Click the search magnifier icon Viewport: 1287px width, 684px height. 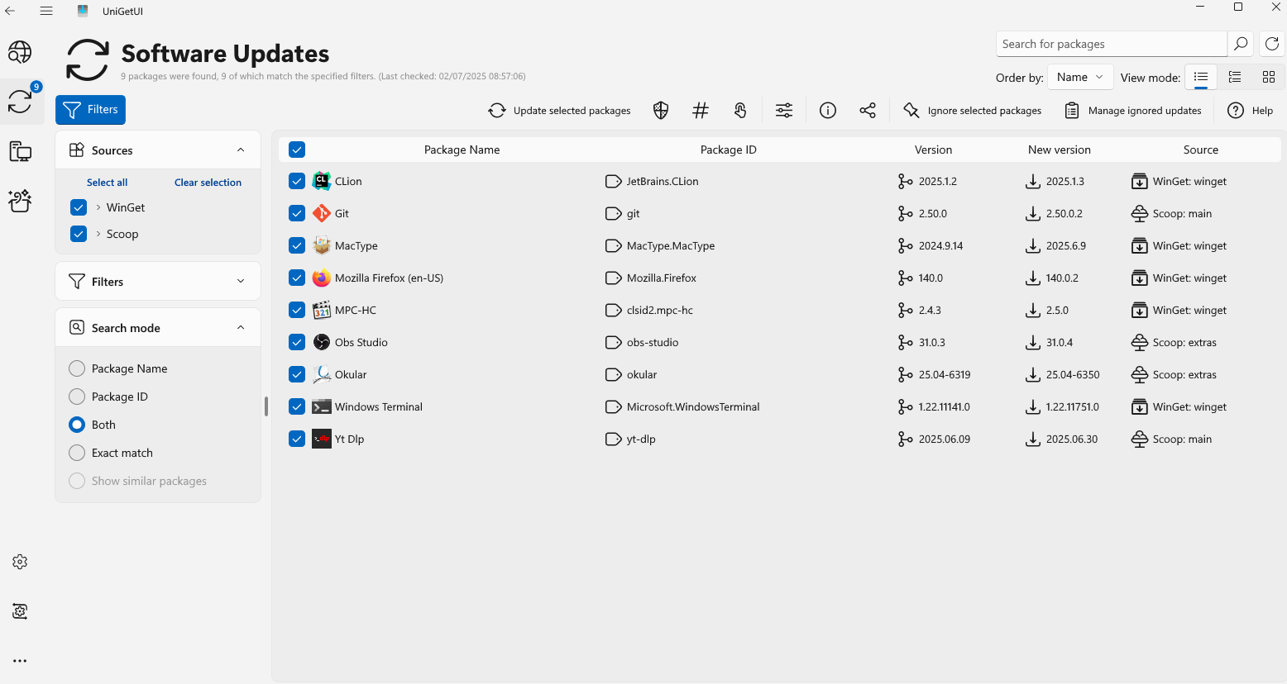(x=1240, y=44)
